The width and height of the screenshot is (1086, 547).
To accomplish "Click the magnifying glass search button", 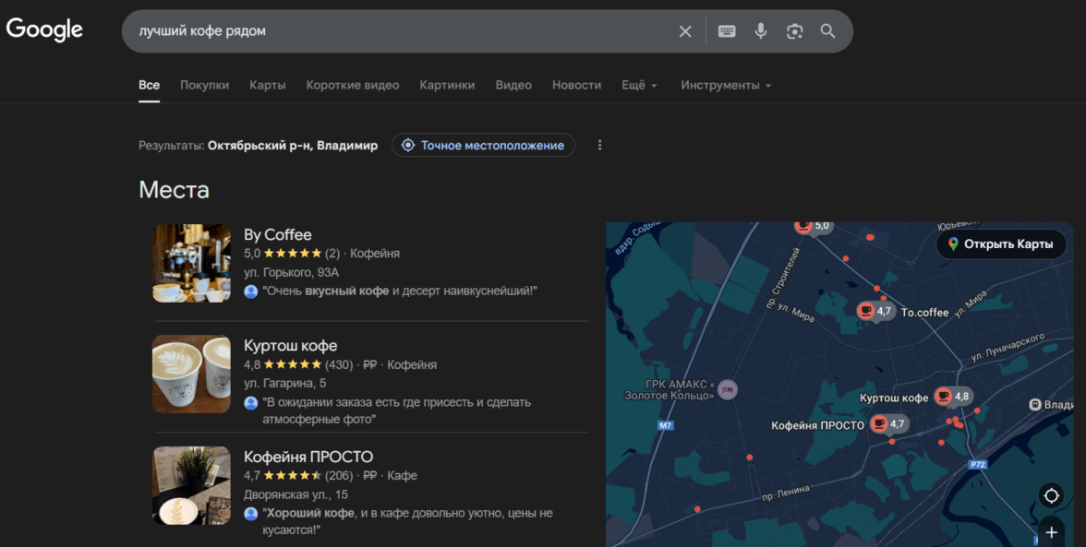I will (x=827, y=31).
